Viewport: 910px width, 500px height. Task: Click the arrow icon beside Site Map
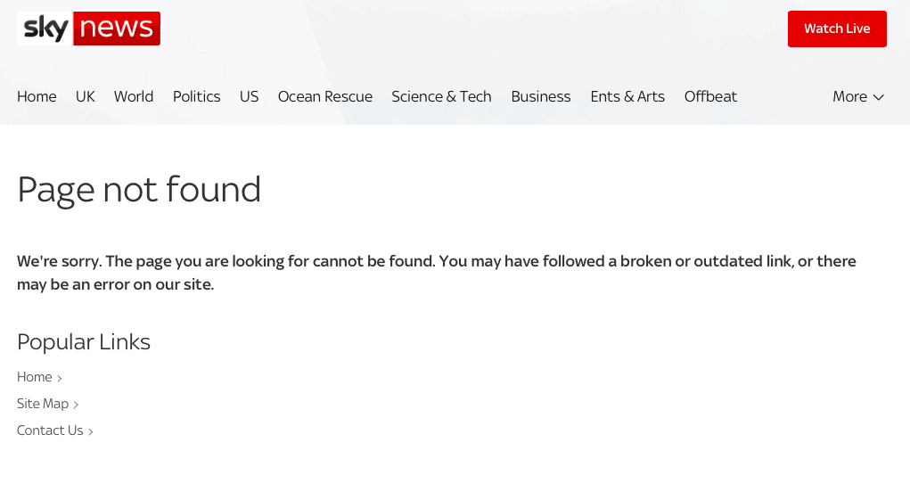tap(76, 405)
